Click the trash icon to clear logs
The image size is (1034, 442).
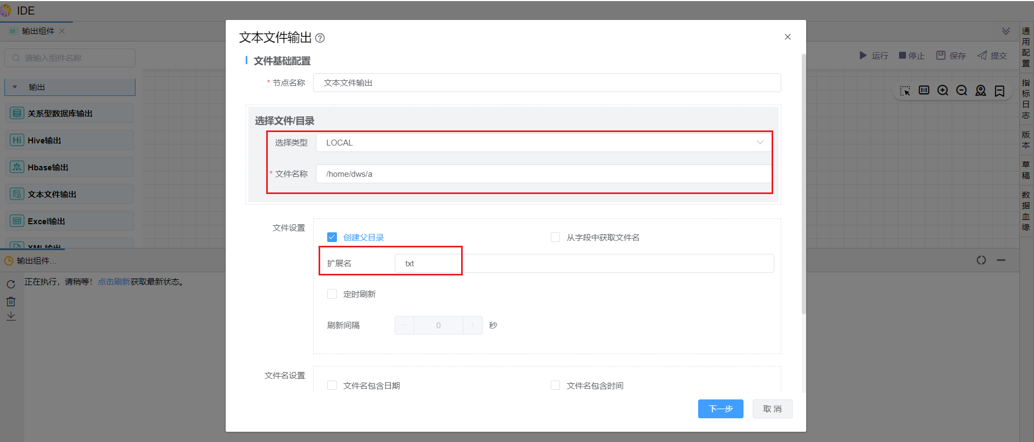[x=11, y=301]
